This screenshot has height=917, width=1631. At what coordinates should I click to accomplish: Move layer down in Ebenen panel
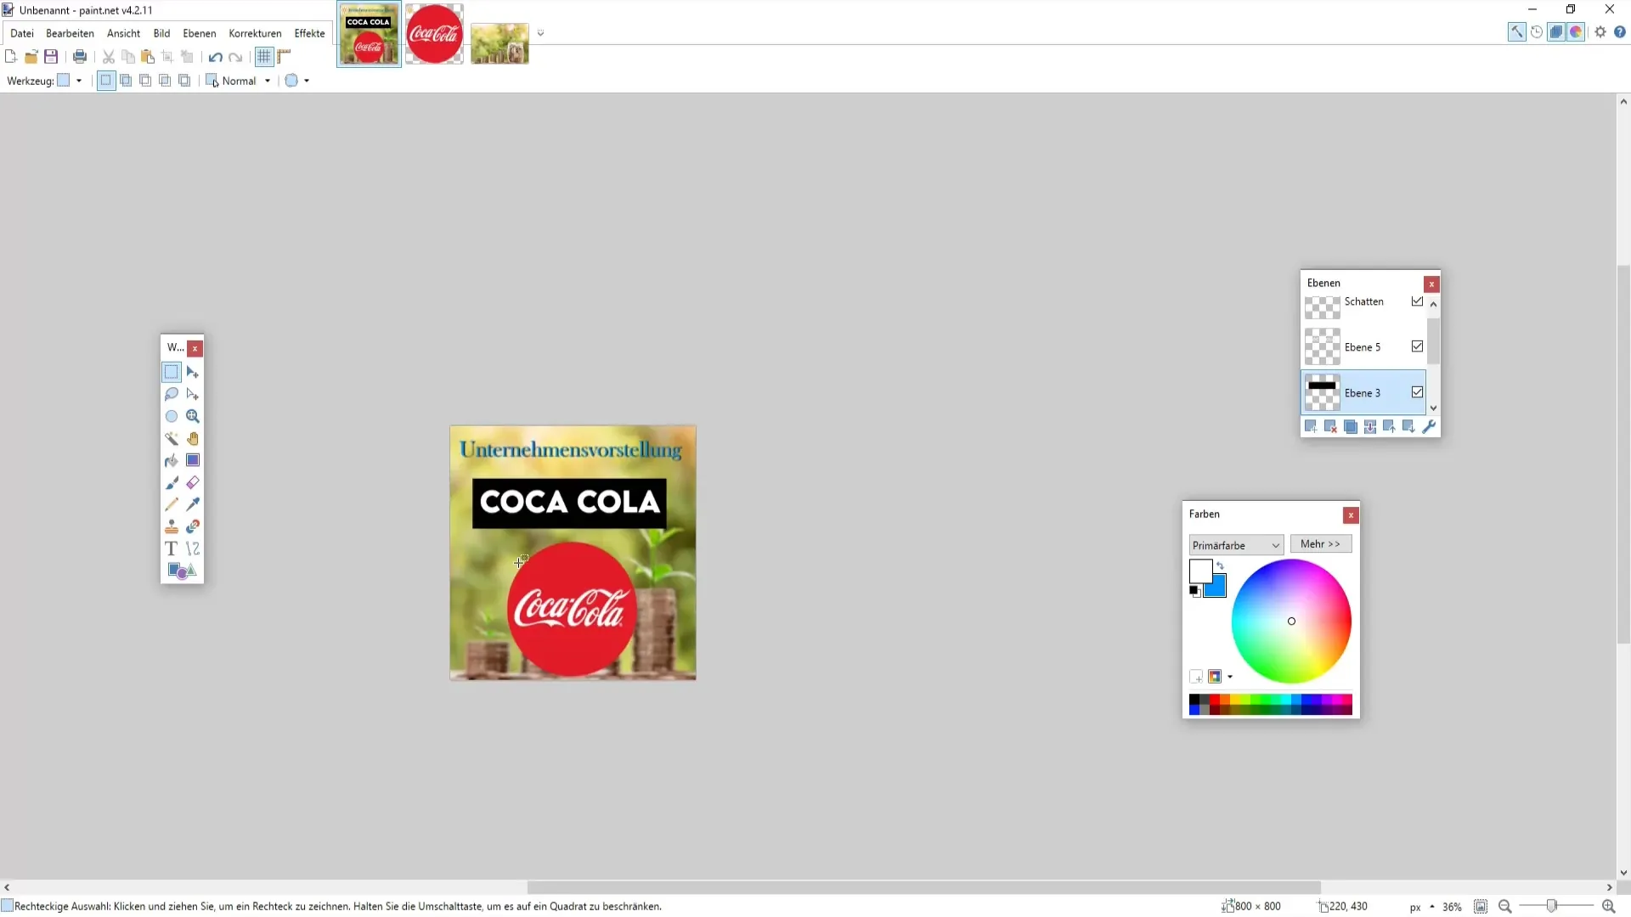pyautogui.click(x=1408, y=426)
